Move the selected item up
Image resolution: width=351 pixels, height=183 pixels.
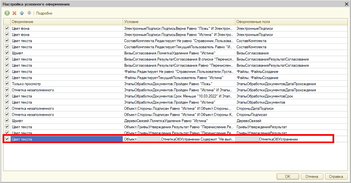(x=22, y=13)
